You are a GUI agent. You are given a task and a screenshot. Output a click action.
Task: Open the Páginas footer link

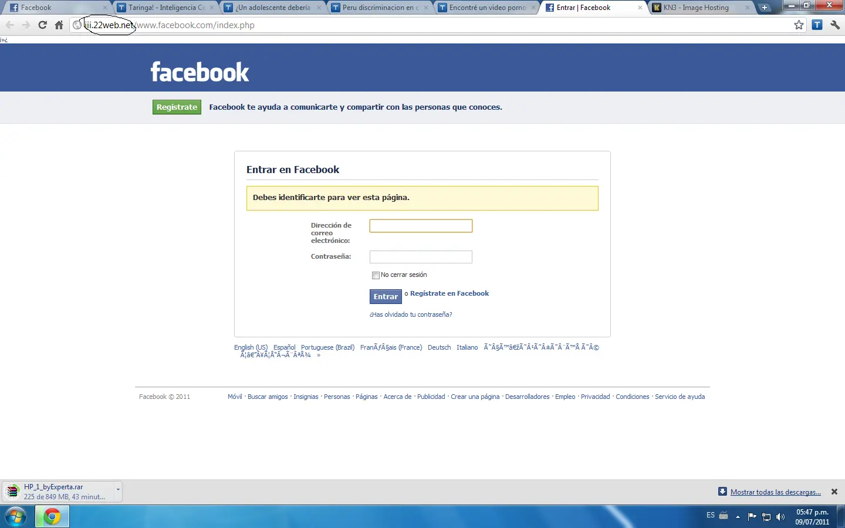pyautogui.click(x=367, y=397)
